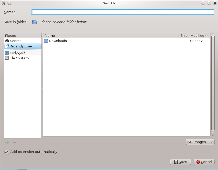Sort file list by Modified column
The height and width of the screenshot is (170, 218).
coord(199,36)
